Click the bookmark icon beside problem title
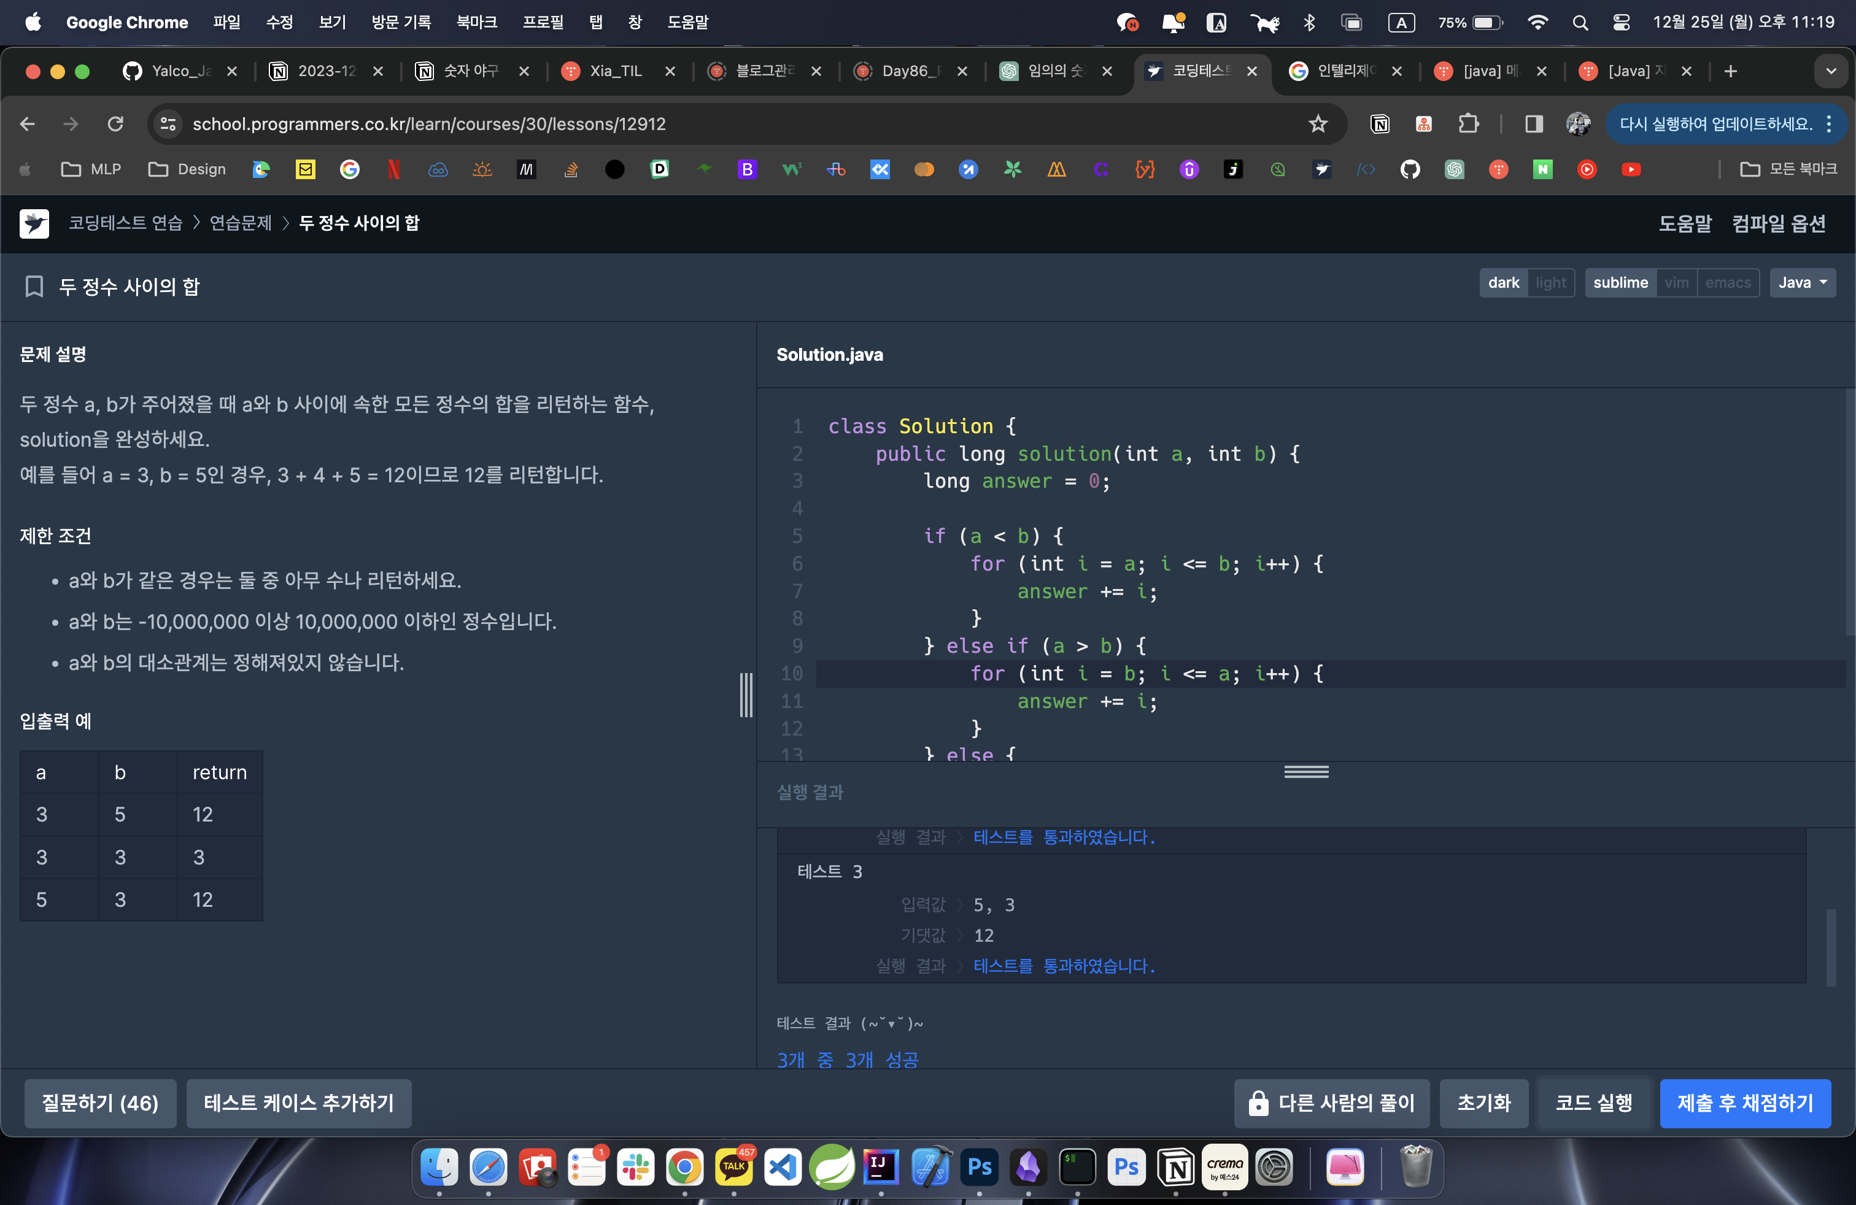This screenshot has height=1205, width=1856. (34, 286)
